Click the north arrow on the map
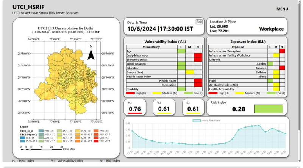303x168 pixels. (x=91, y=54)
